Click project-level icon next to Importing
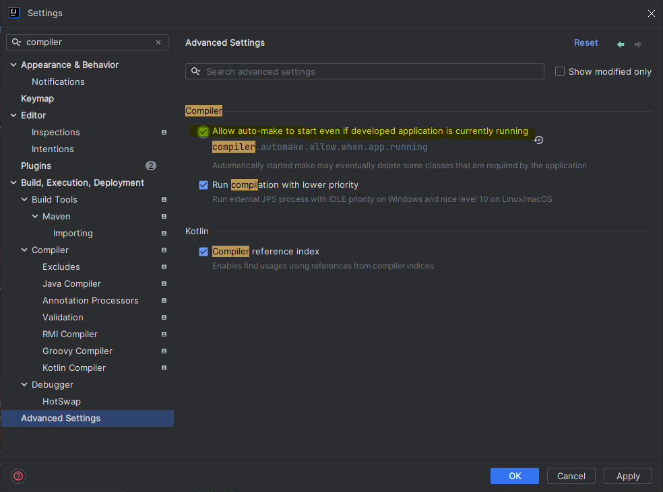 164,233
